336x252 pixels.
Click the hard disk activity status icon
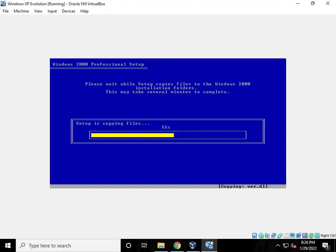pos(255,236)
